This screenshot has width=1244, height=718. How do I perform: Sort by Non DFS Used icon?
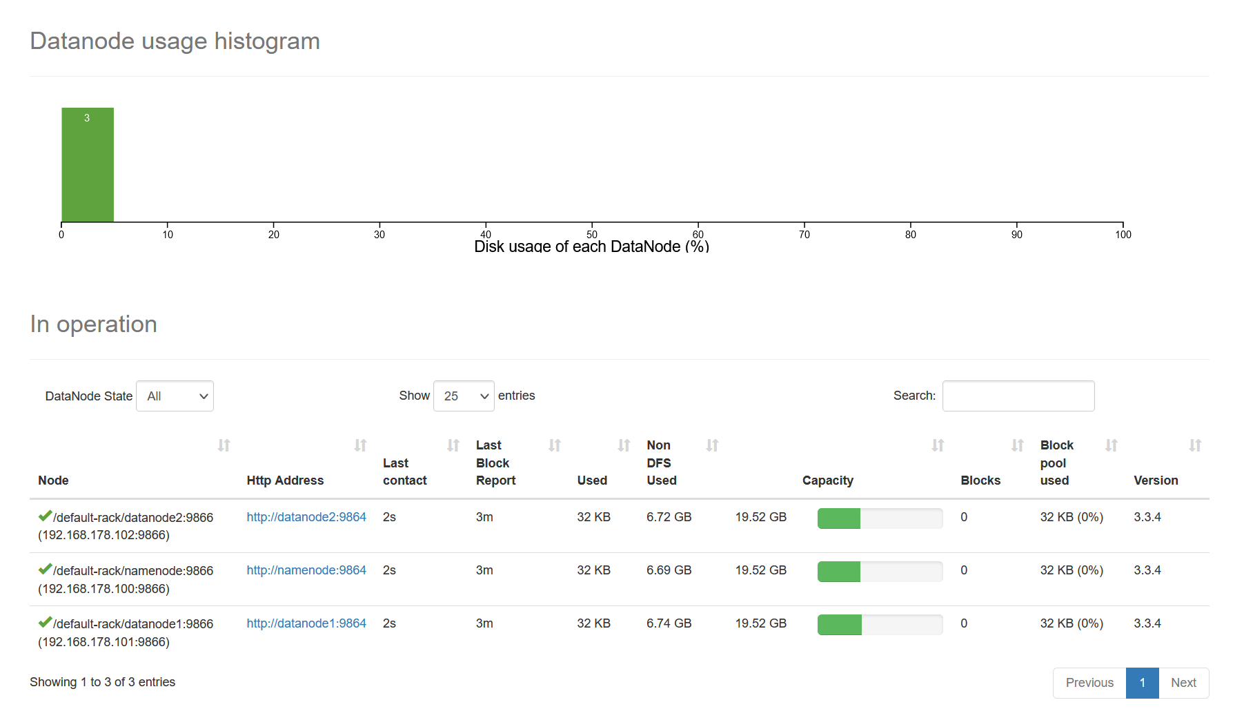point(712,445)
